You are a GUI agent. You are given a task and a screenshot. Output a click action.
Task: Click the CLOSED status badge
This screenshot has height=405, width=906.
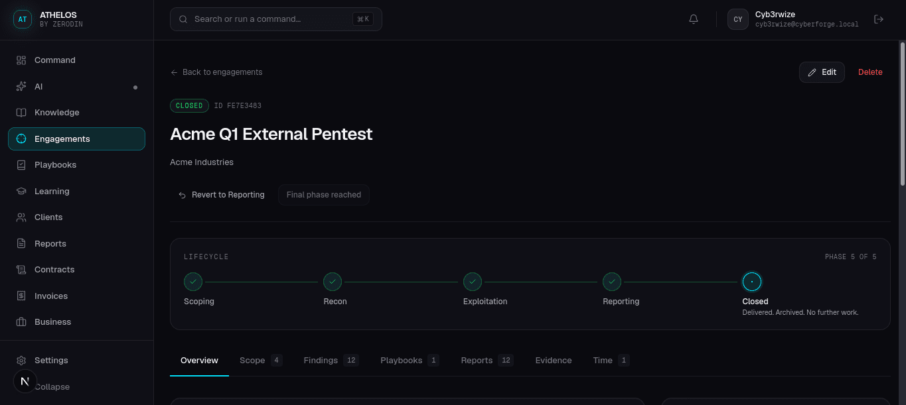pos(189,105)
